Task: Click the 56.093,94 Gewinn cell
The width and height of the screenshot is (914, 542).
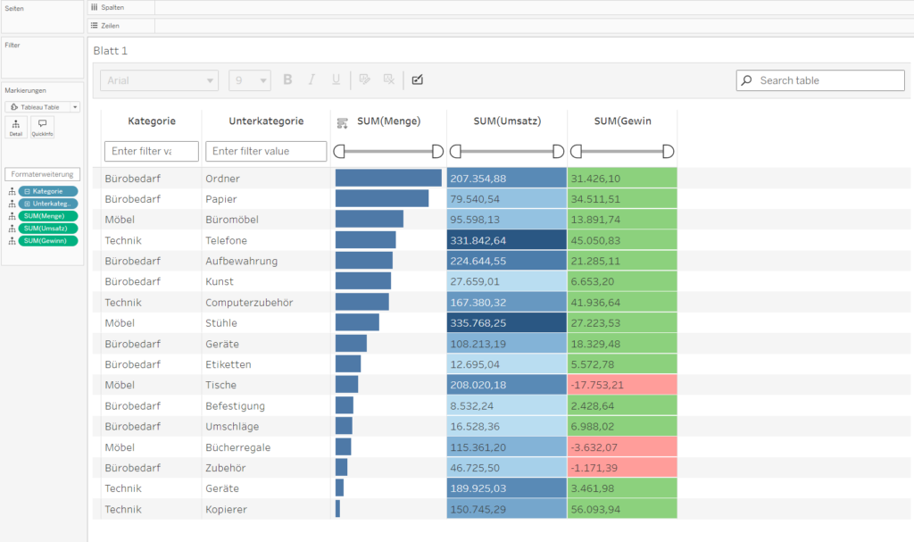Action: click(622, 509)
